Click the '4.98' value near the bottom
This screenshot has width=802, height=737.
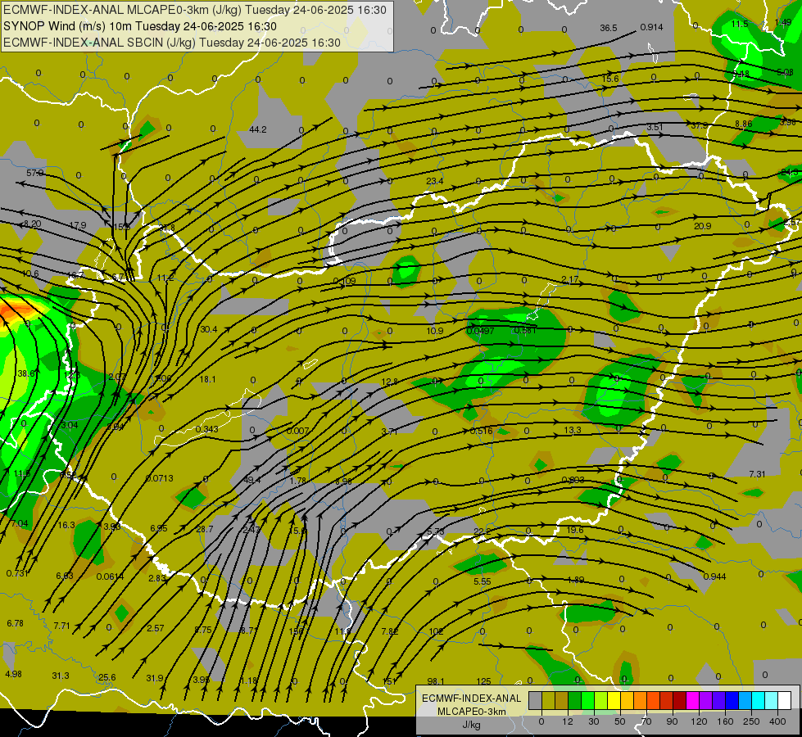[13, 674]
